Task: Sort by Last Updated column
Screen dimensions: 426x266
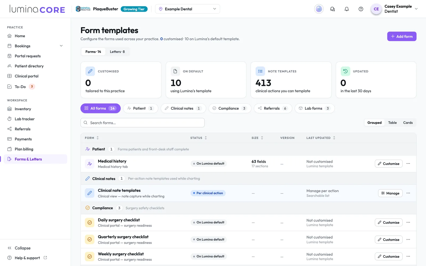Action: pos(321,138)
